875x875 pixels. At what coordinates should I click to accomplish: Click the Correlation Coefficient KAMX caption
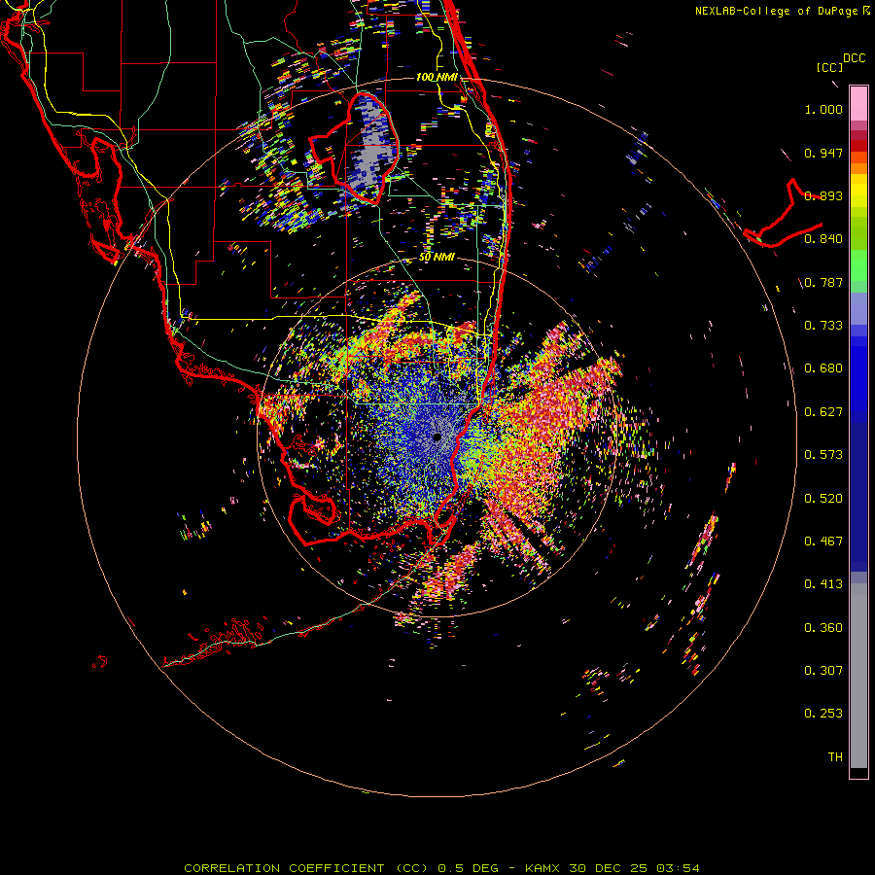coord(441,868)
